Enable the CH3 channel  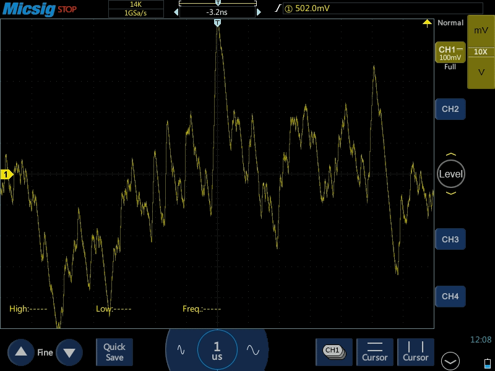pyautogui.click(x=450, y=239)
